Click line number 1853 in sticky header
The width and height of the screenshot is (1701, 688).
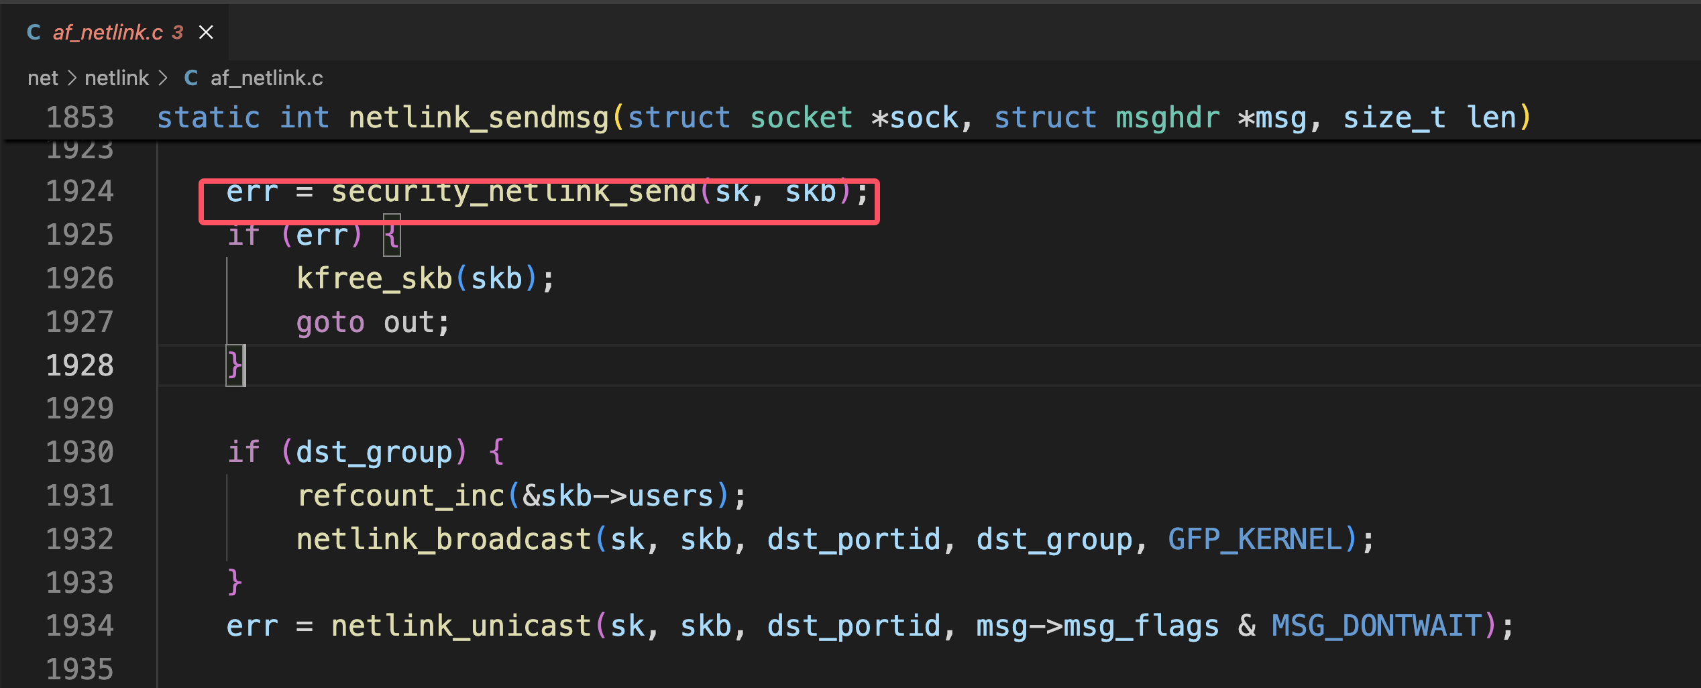80,118
